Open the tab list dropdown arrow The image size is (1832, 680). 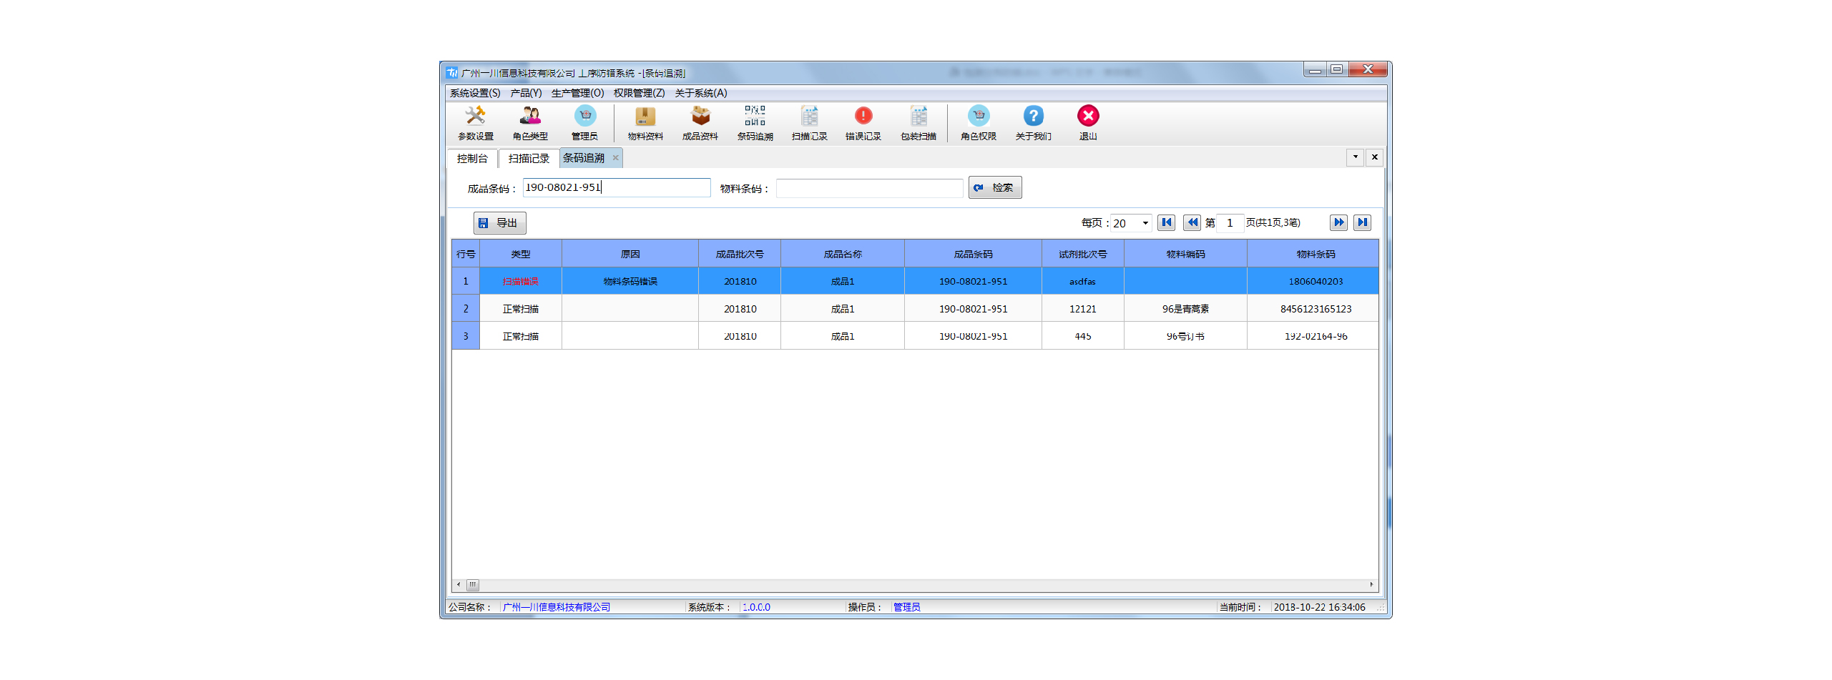point(1355,157)
